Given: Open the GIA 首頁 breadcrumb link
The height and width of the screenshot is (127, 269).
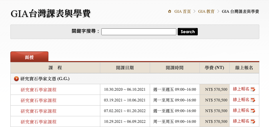Looking at the screenshot, I should 183,11.
